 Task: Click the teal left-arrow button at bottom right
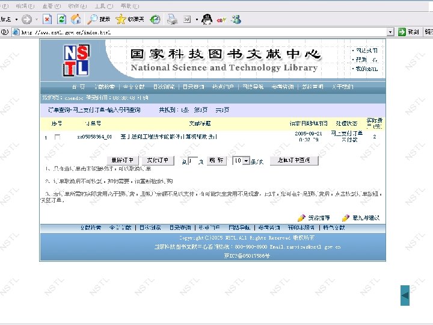pyautogui.click(x=405, y=296)
